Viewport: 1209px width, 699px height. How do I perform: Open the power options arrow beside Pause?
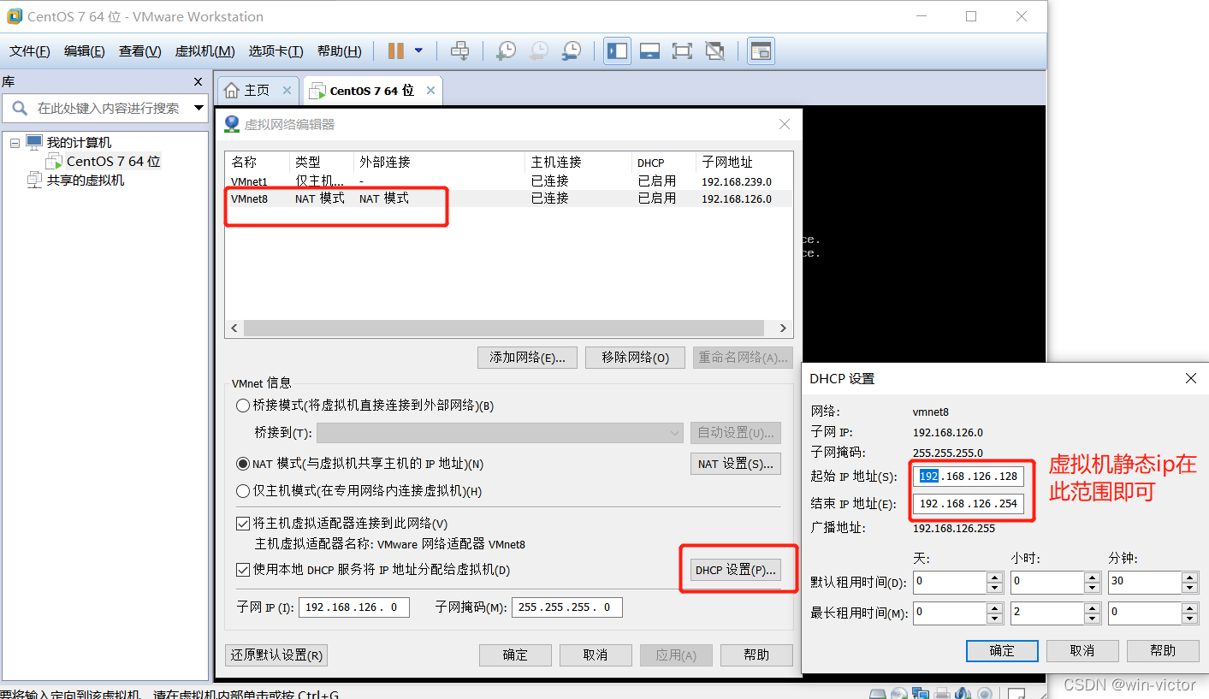[x=418, y=50]
